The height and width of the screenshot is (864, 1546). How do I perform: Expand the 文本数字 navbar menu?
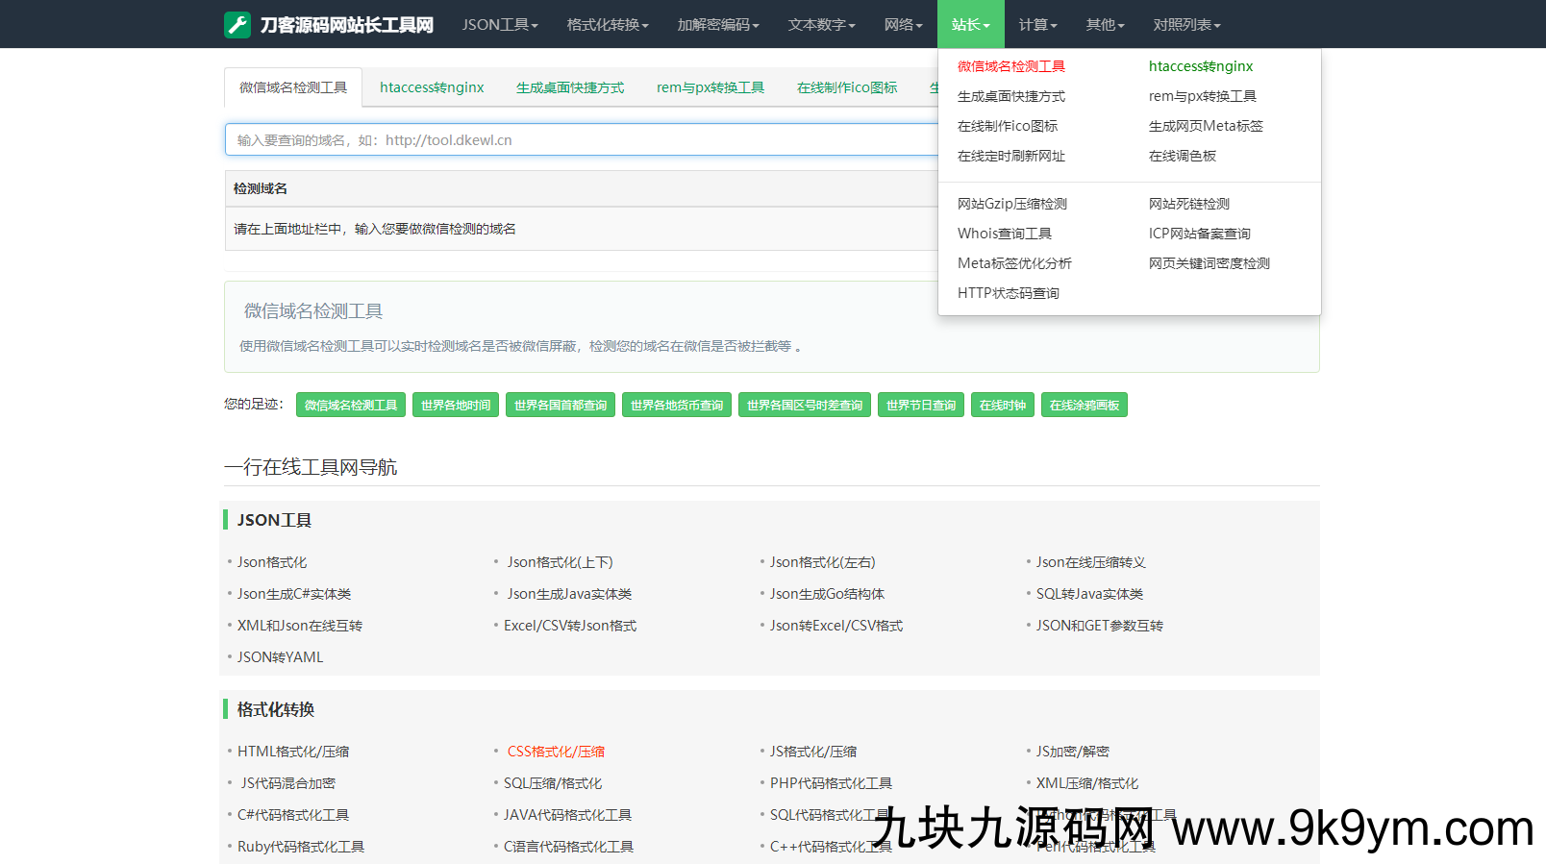point(821,25)
